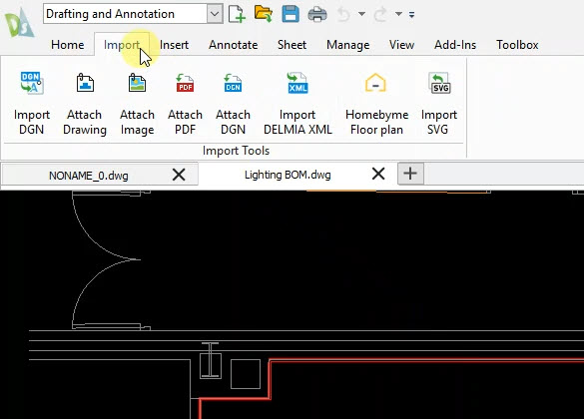Viewport: 584px width, 419px height.
Task: Add a new drawing tab with plus button
Action: pyautogui.click(x=410, y=174)
